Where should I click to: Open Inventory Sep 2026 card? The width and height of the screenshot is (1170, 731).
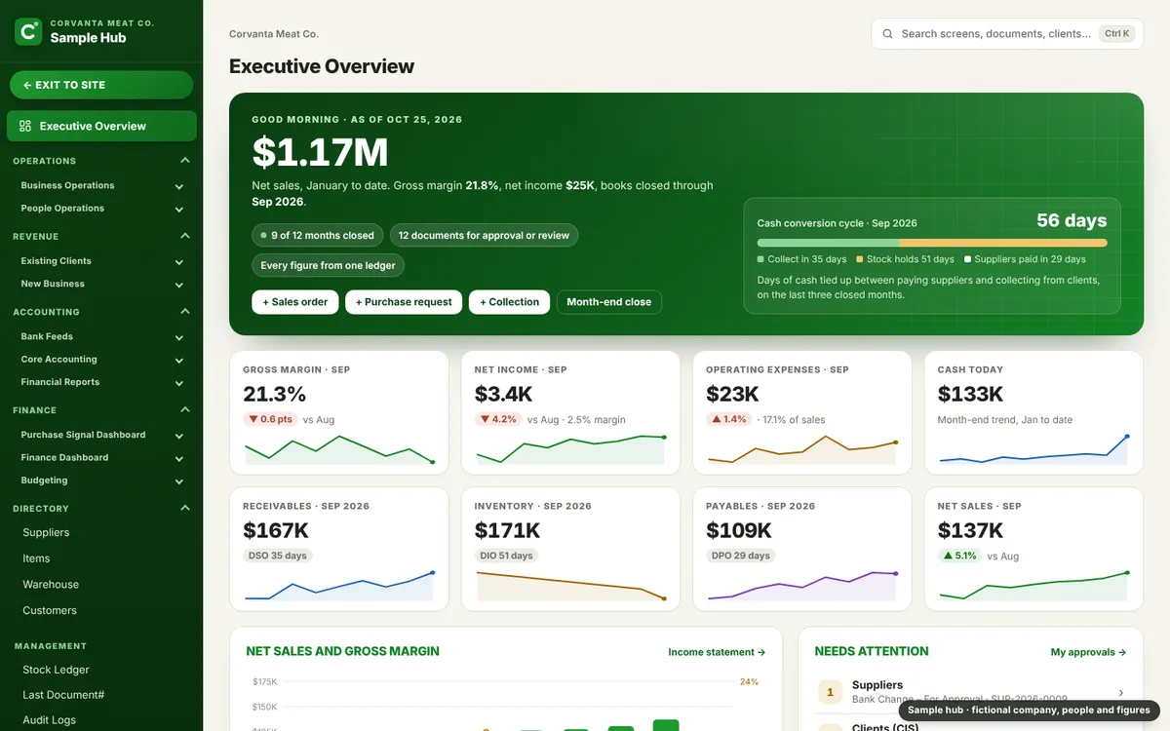[x=570, y=549]
